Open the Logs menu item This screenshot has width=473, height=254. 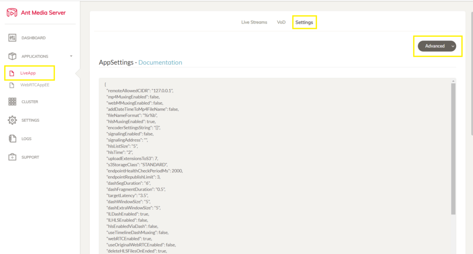point(26,139)
